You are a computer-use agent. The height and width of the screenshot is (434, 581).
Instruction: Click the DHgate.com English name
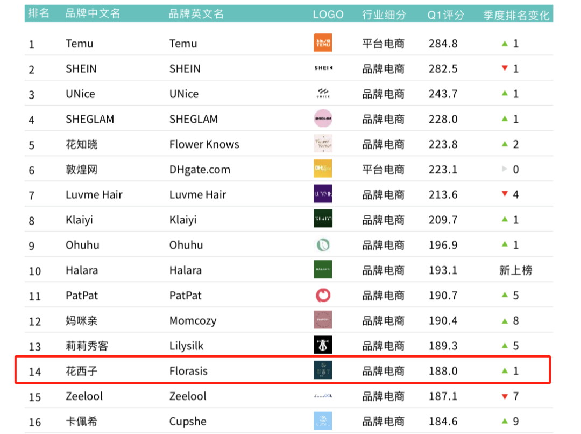coord(199,170)
